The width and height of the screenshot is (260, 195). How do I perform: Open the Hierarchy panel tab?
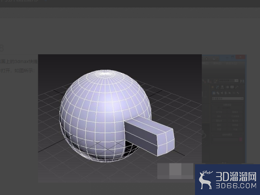coord(222,87)
